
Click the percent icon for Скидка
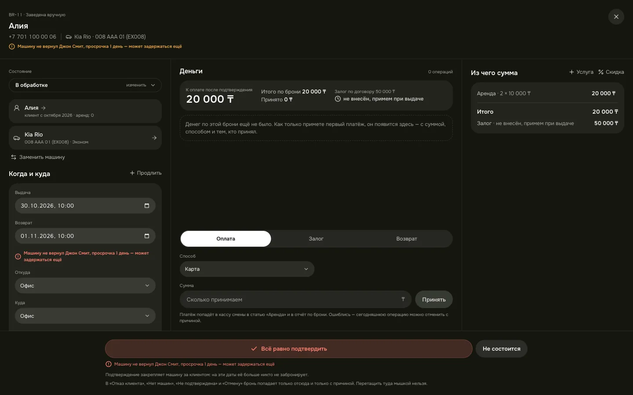click(601, 72)
